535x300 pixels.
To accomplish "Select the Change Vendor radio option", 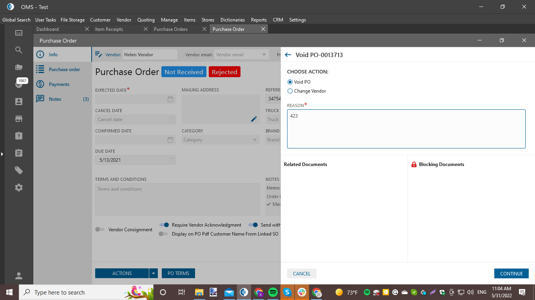I will (x=290, y=91).
